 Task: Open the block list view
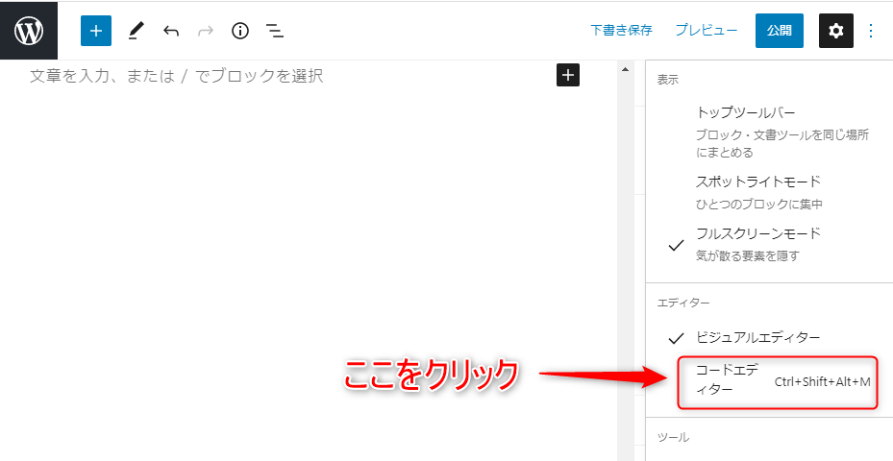pos(275,31)
